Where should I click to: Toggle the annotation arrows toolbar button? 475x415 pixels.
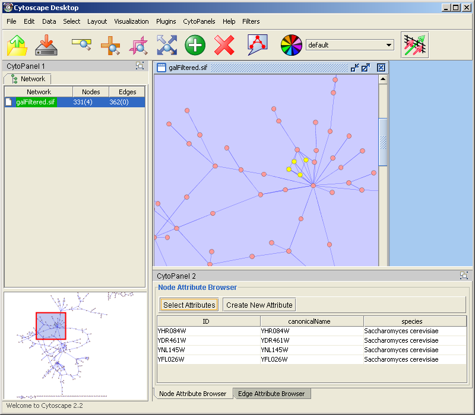[414, 45]
